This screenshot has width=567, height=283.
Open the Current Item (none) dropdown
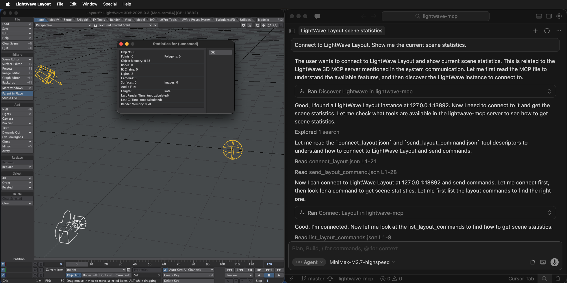pos(96,270)
